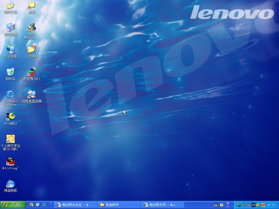
Task: Select the 个人银行专业版 shortcut
Action: point(10,139)
